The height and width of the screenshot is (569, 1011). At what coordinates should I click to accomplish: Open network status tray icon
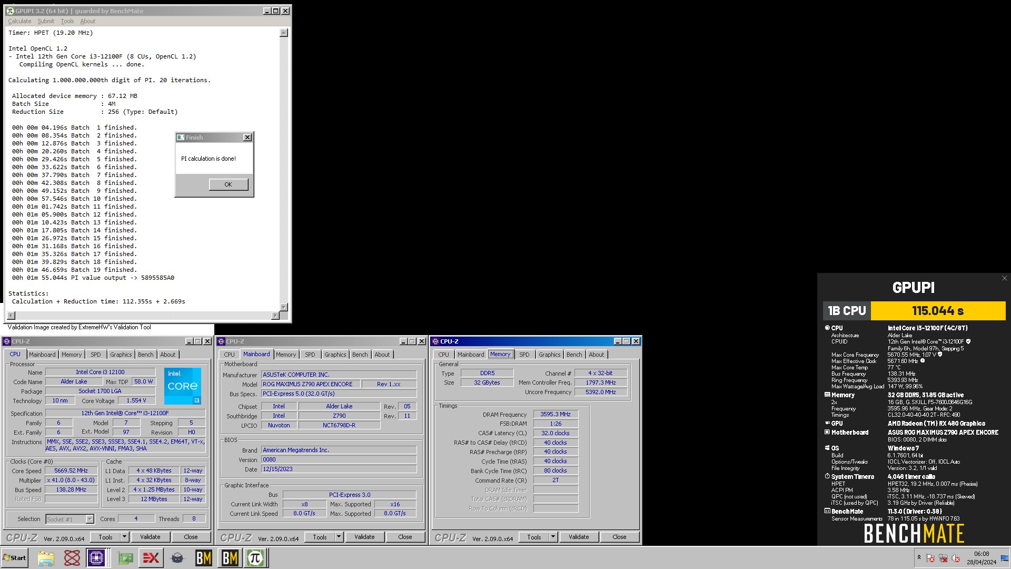943,558
